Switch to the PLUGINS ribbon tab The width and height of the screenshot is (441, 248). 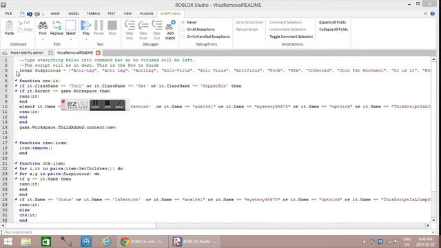(147, 14)
